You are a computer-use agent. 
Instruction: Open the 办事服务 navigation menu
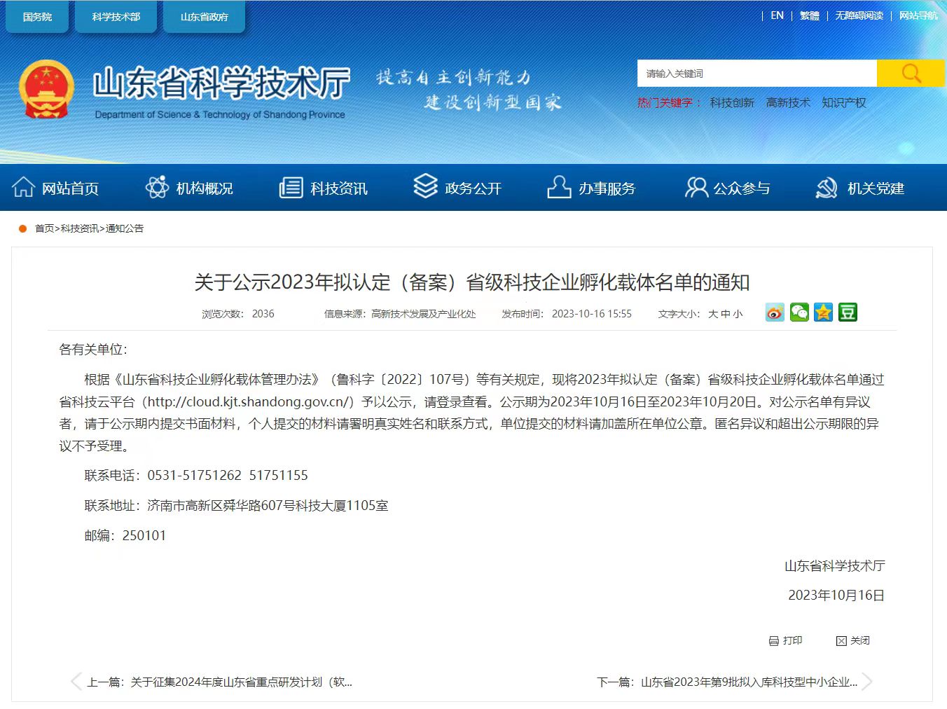[592, 188]
